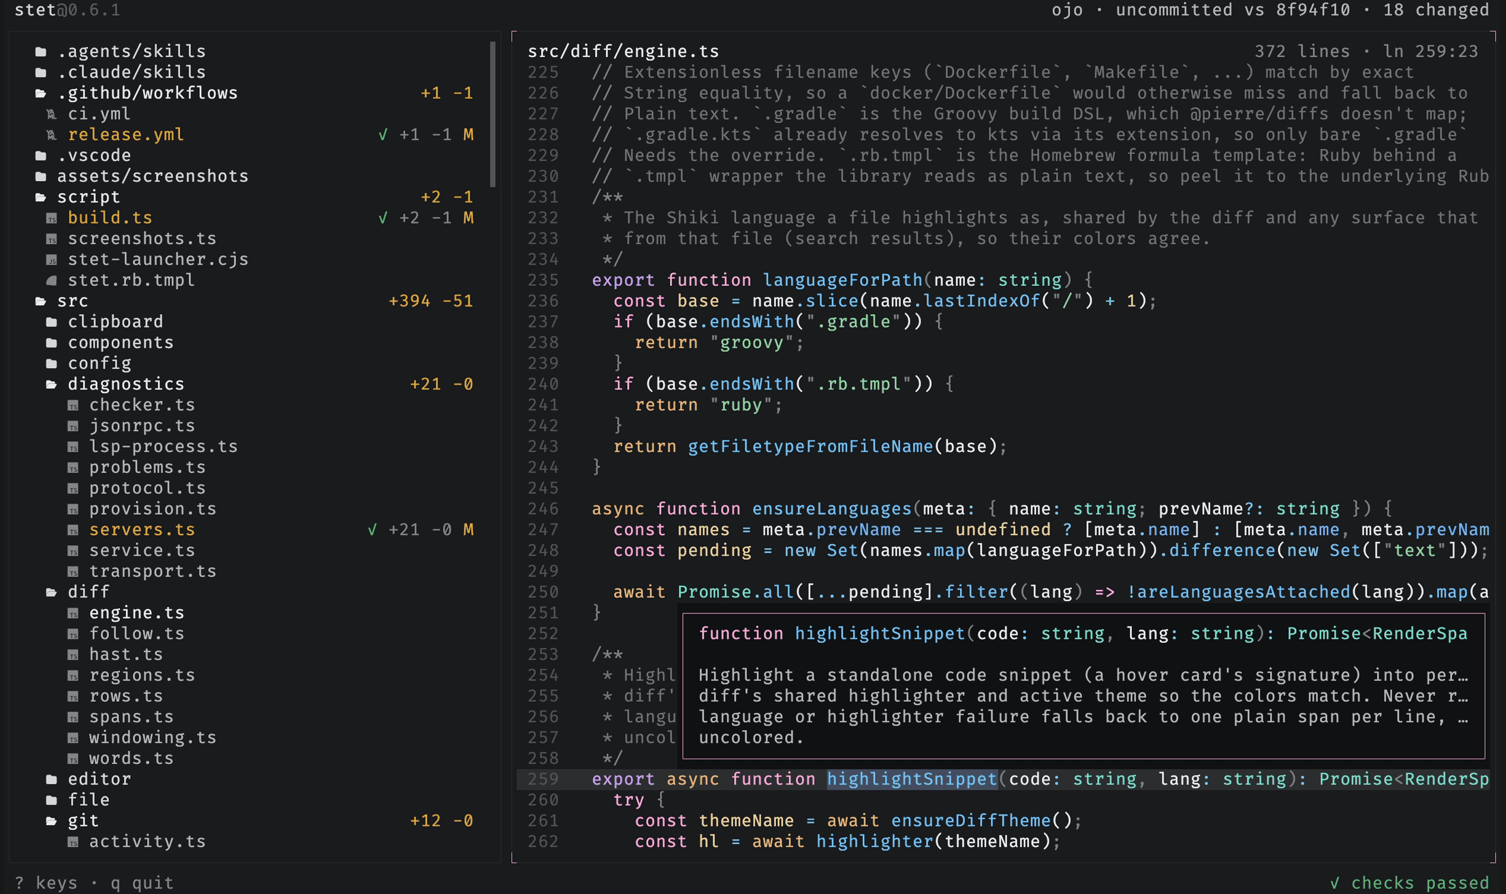Click the languageForPath function name
Viewport: 1506px width, 894px height.
pyautogui.click(x=842, y=281)
